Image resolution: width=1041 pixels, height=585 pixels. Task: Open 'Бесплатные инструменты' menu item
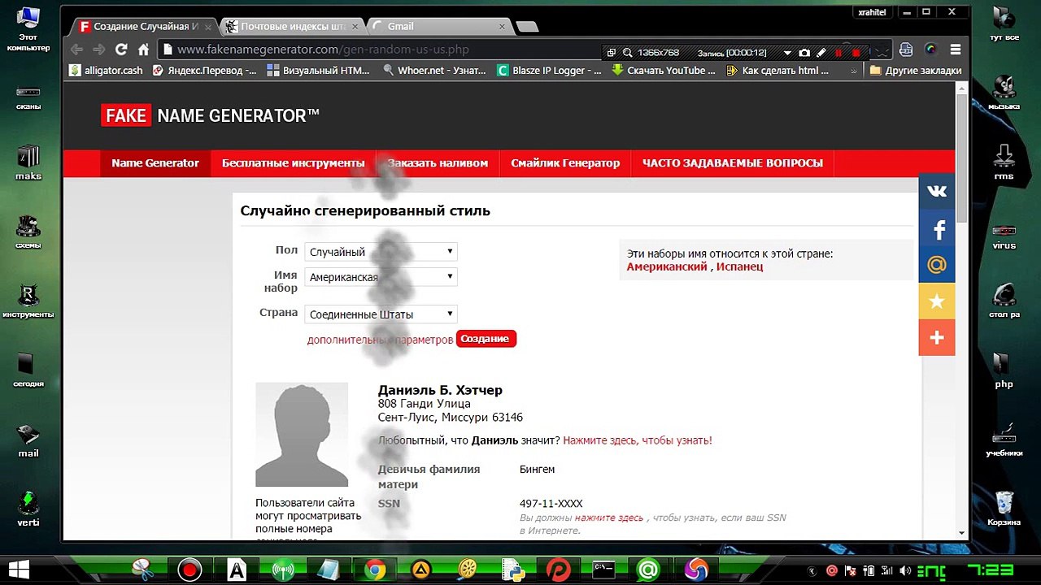(x=294, y=163)
